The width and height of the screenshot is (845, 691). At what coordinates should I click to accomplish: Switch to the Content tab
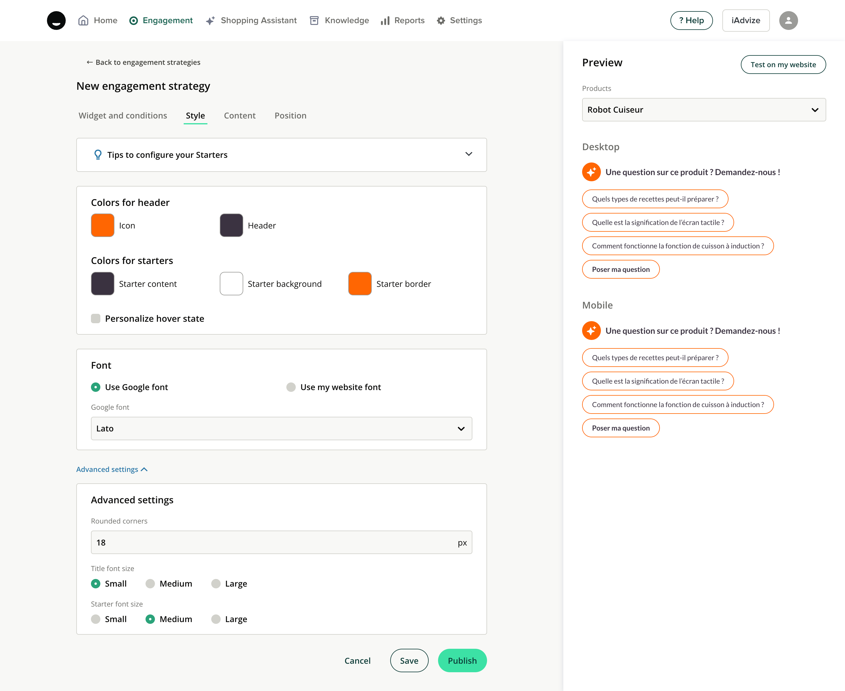pyautogui.click(x=240, y=116)
